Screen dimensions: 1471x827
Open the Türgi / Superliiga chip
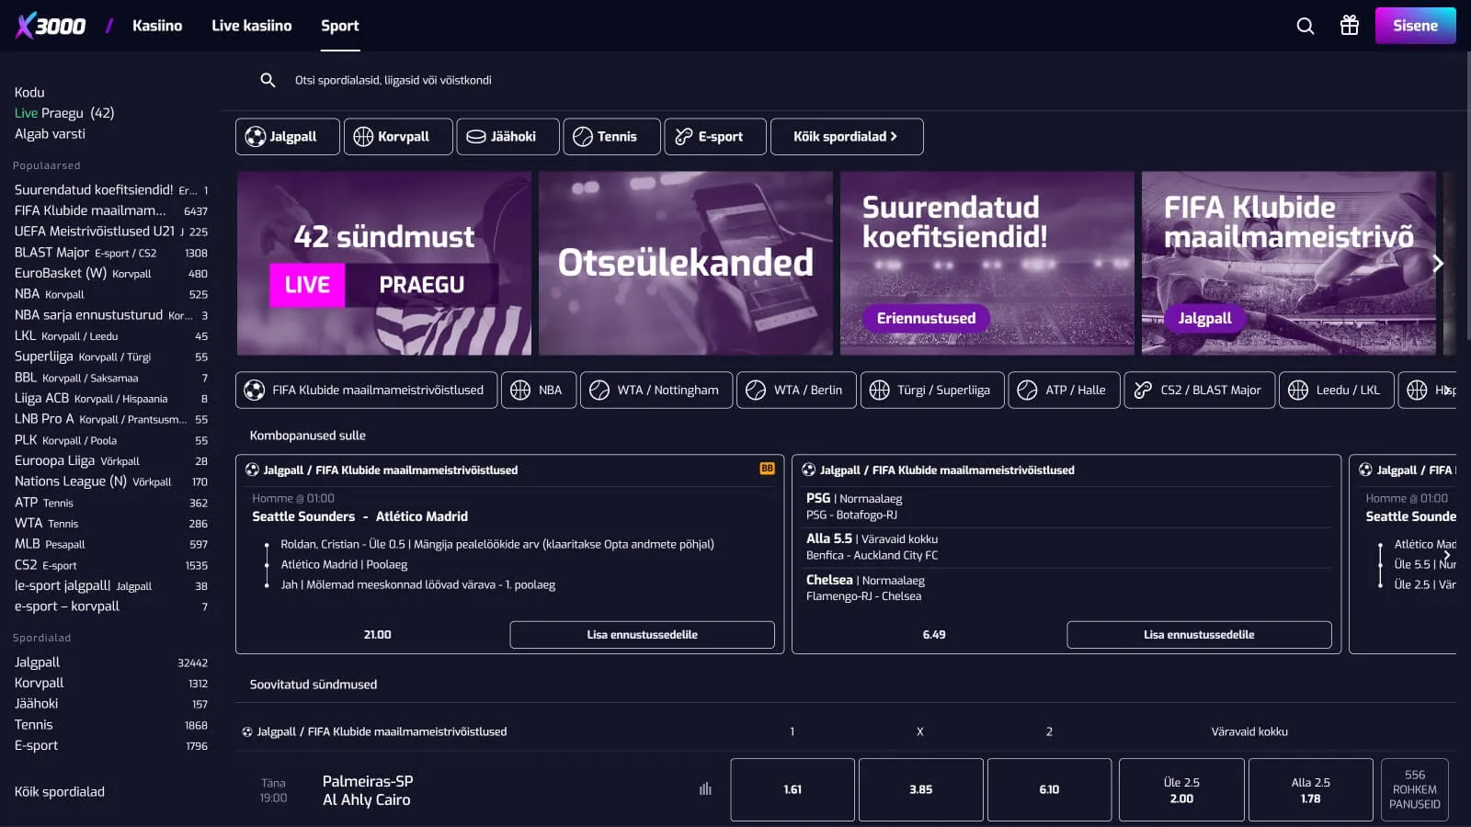[x=932, y=390]
